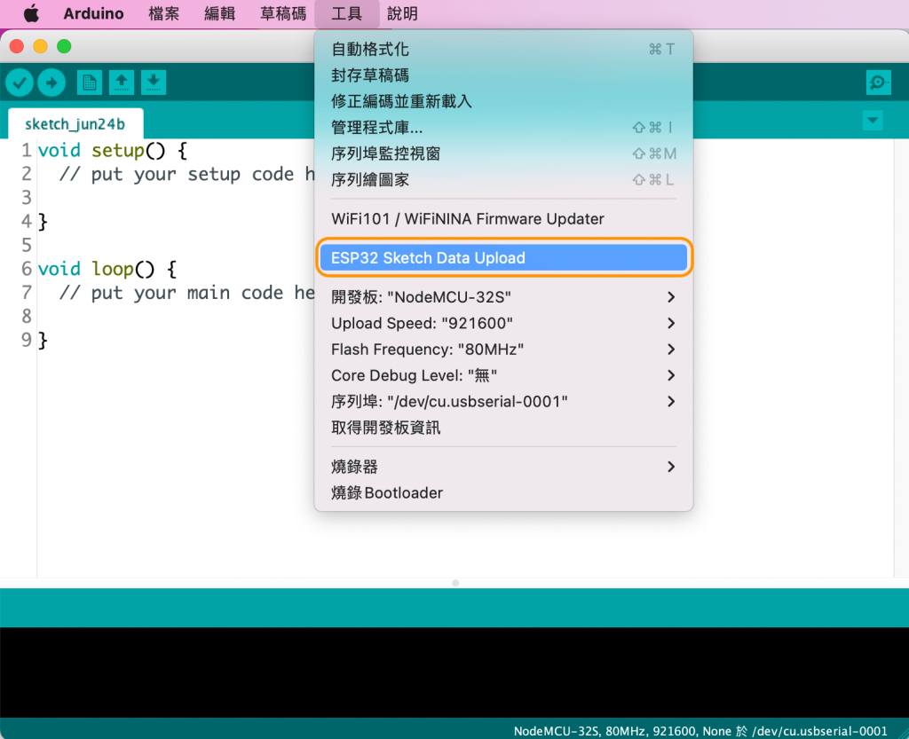Screen dimensions: 909x739
Task: Launch WiFi101 / WiFiNINA Firmware Updater
Action: pyautogui.click(x=503, y=219)
